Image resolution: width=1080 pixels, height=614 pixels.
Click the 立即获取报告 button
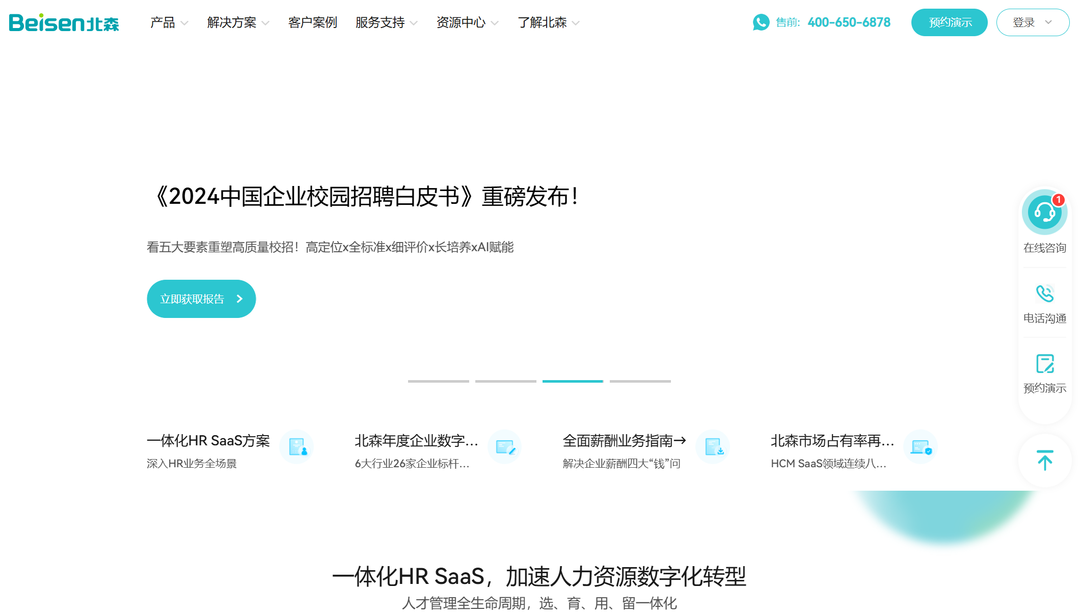201,299
